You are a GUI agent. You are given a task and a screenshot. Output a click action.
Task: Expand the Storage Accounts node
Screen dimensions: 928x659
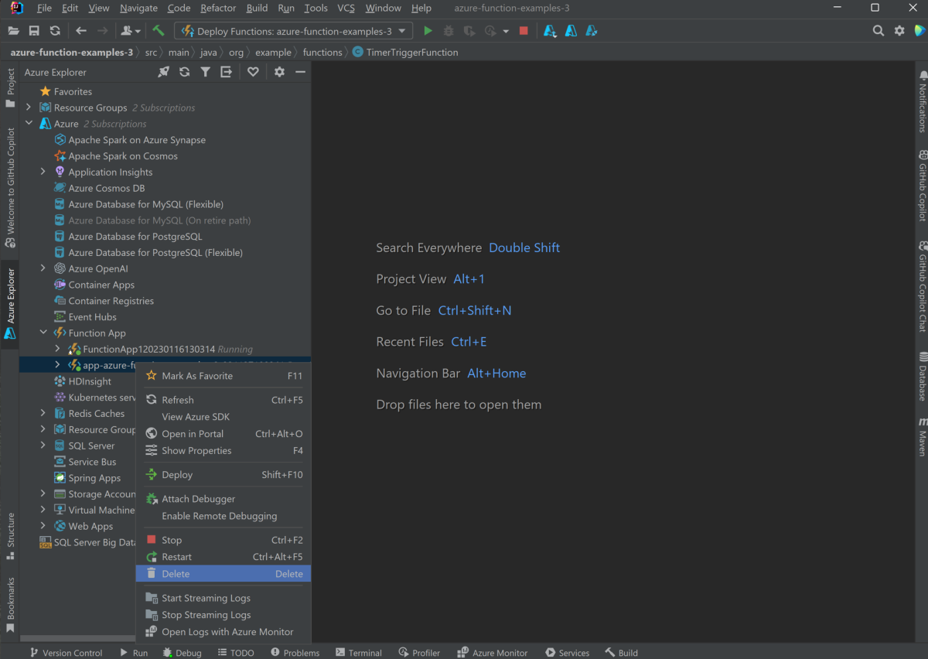pos(43,493)
